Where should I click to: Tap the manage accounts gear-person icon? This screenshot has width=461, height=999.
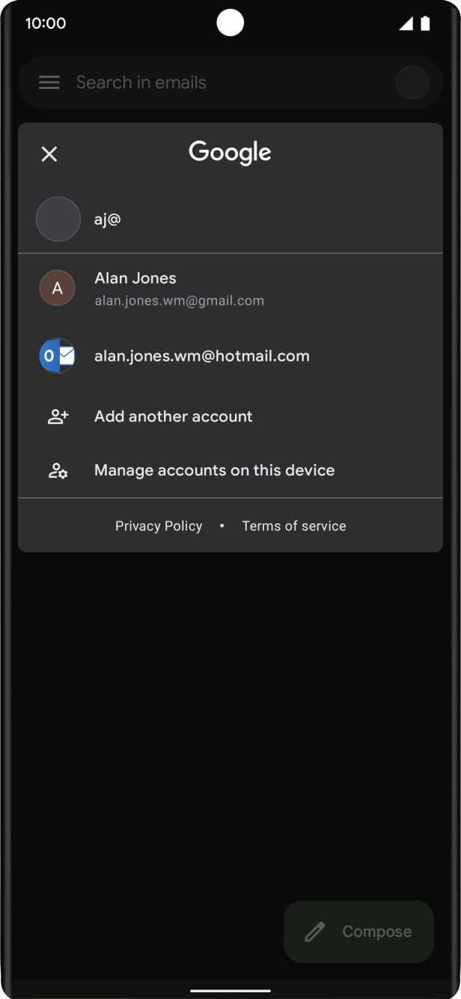(58, 470)
